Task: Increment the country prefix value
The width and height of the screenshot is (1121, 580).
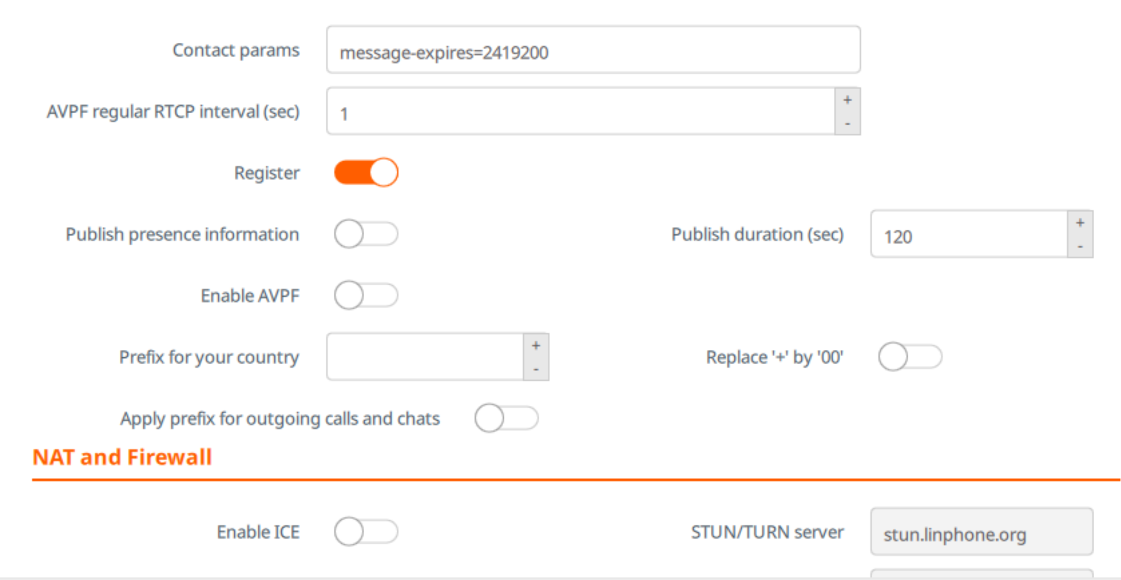Action: 536,346
